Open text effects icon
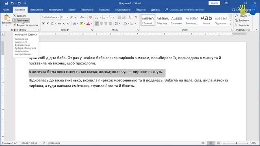The height and width of the screenshot is (146, 260). (74, 24)
